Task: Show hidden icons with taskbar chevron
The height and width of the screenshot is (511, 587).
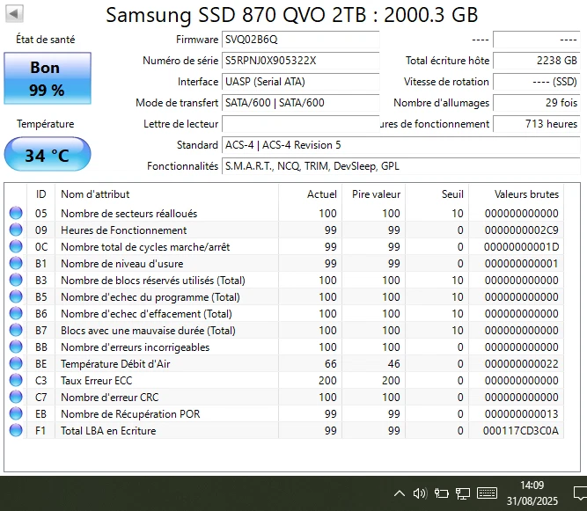Action: point(400,493)
